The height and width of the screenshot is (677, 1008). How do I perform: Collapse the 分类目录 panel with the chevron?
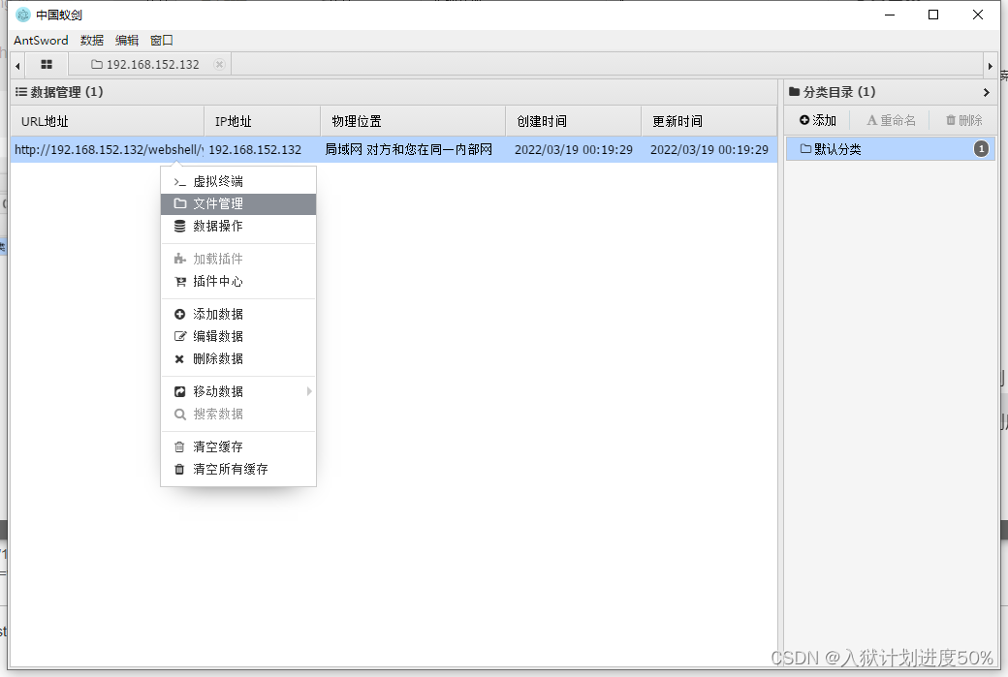tap(986, 92)
